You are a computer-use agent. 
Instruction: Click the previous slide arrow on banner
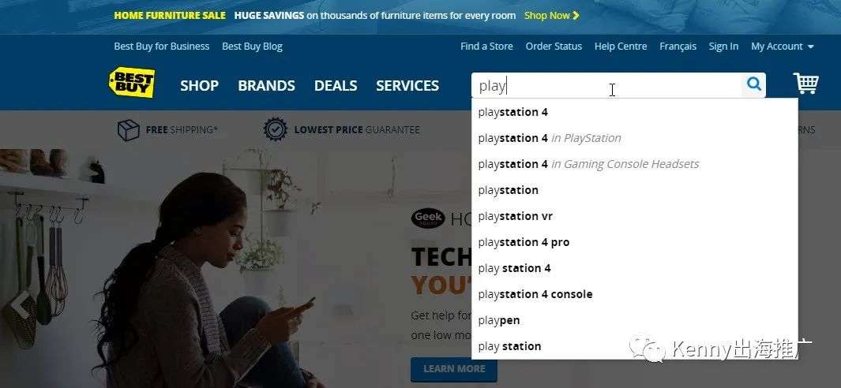pos(21,305)
